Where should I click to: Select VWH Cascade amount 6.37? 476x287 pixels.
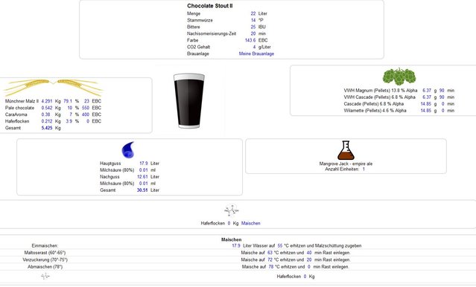point(427,97)
